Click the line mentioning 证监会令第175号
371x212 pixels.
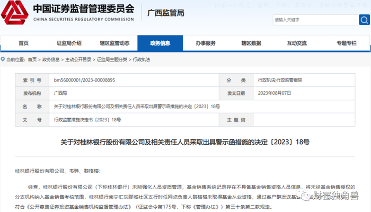click(144, 207)
